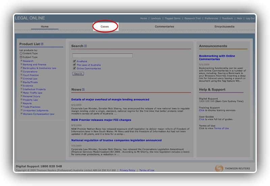
Task: Click the LEGAL ONLINE site title
Action: click(30, 18)
